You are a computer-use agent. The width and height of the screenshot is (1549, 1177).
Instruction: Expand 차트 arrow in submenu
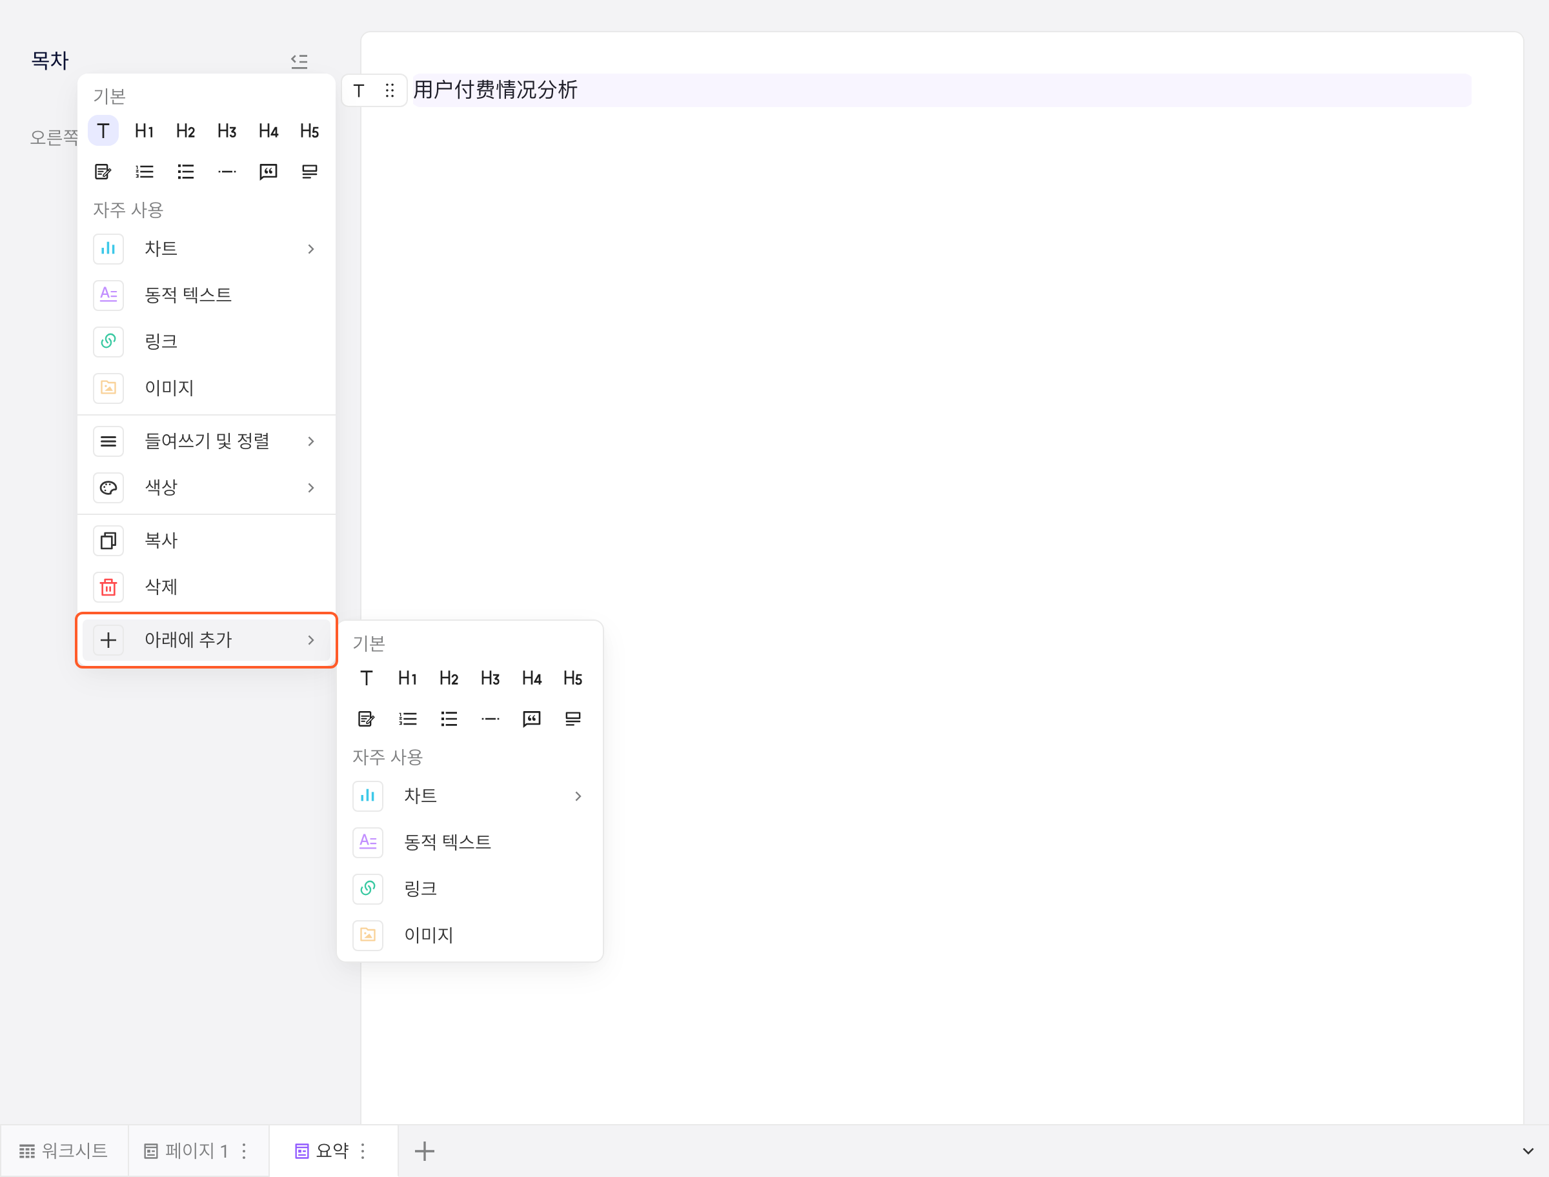tap(578, 796)
